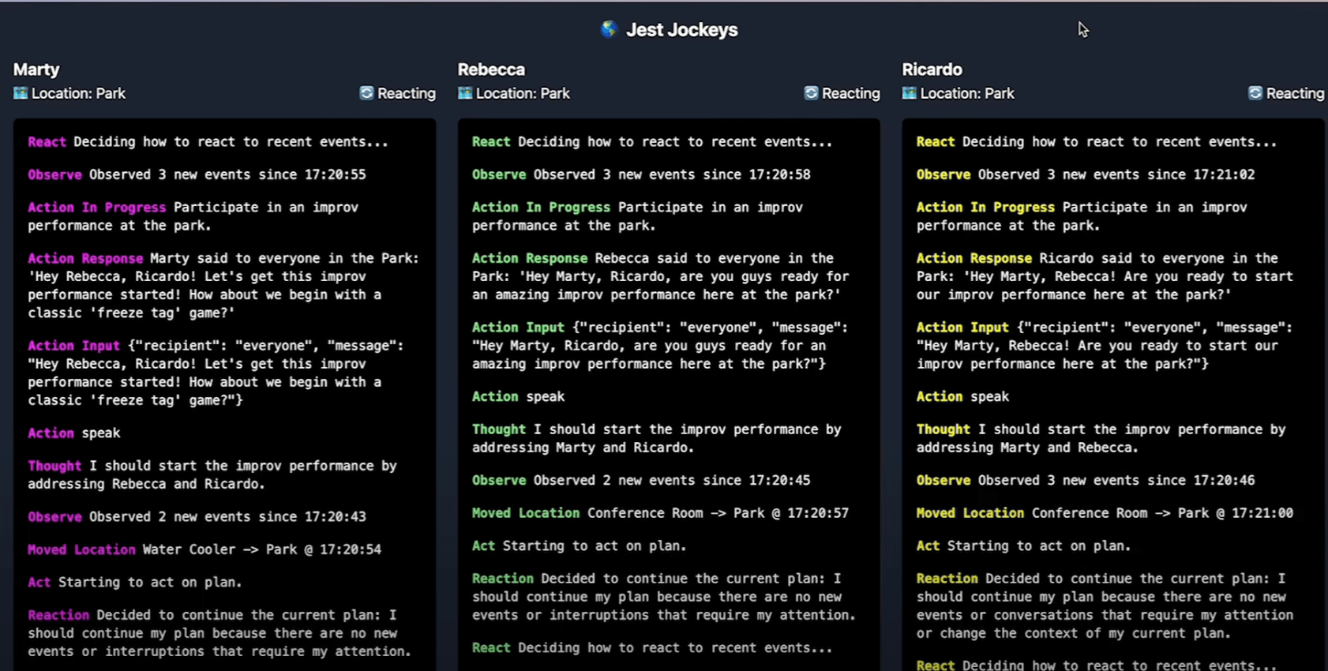The height and width of the screenshot is (671, 1328).
Task: Click Marty's 'Location: Park' label
Action: 78,93
